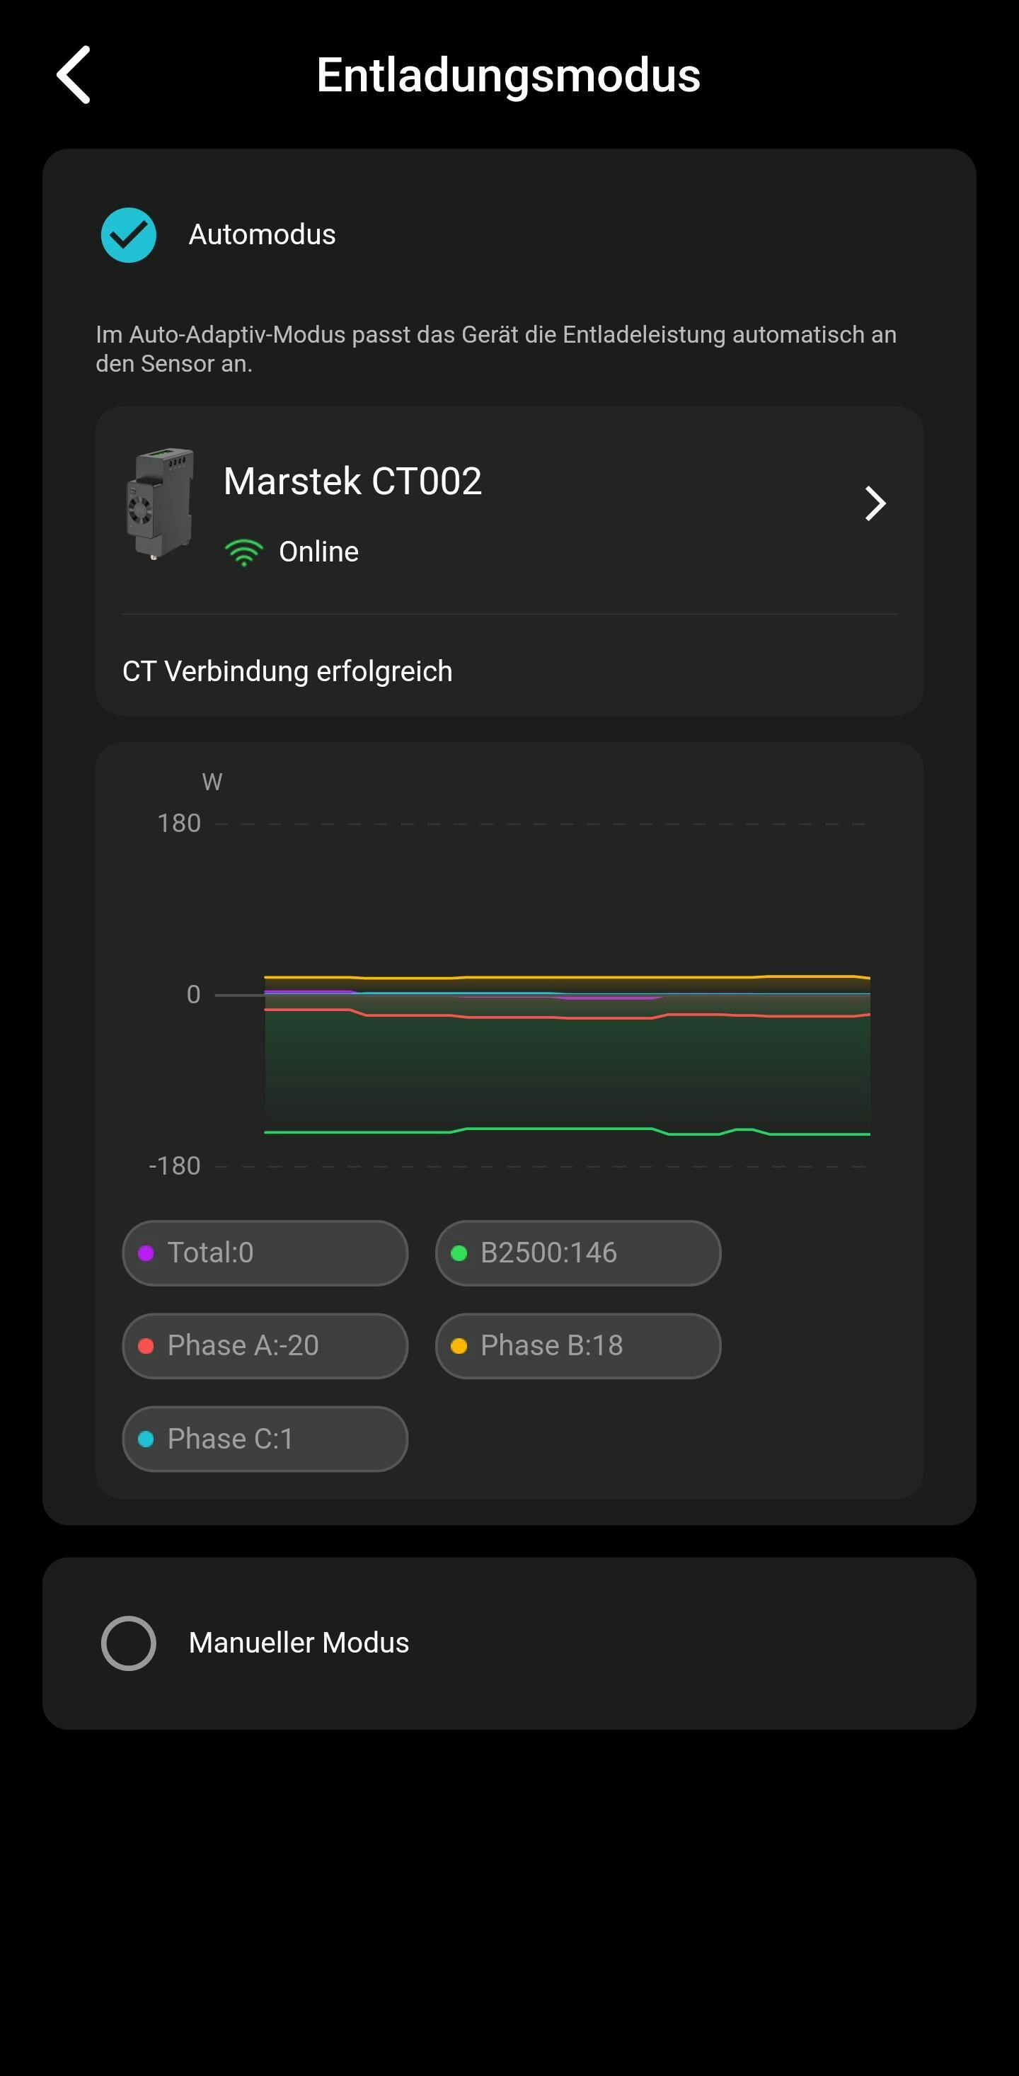Toggle the Phase C legend chip

point(265,1439)
